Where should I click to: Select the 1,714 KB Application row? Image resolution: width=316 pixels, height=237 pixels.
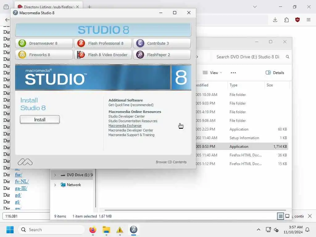click(242, 147)
